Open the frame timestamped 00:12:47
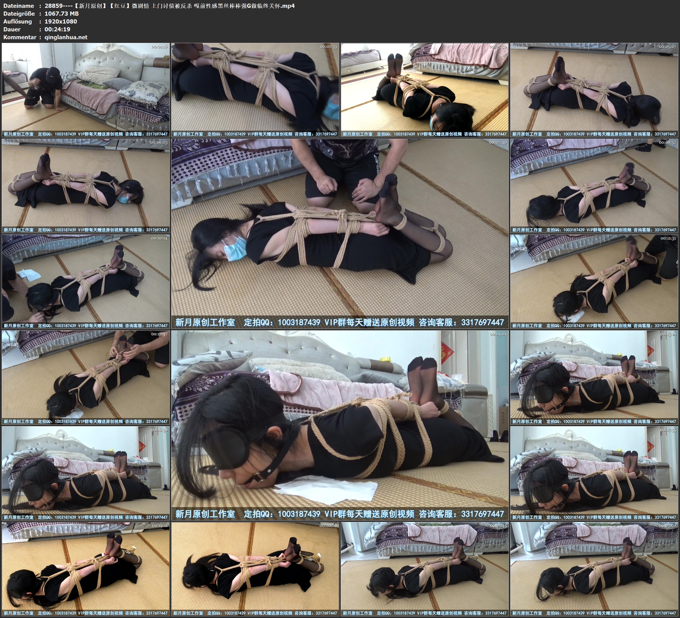This screenshot has width=680, height=618. pyautogui.click(x=86, y=377)
